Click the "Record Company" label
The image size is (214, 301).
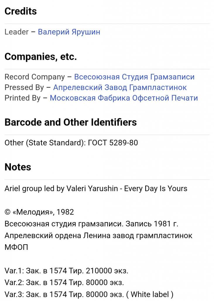pos(35,77)
